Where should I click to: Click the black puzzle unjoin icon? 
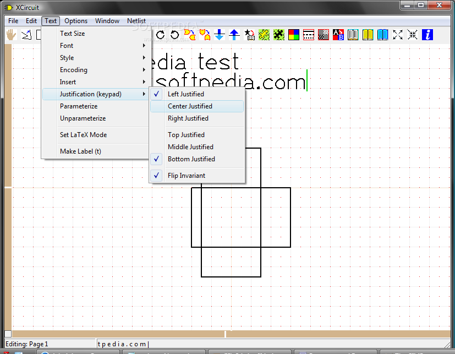pos(279,35)
